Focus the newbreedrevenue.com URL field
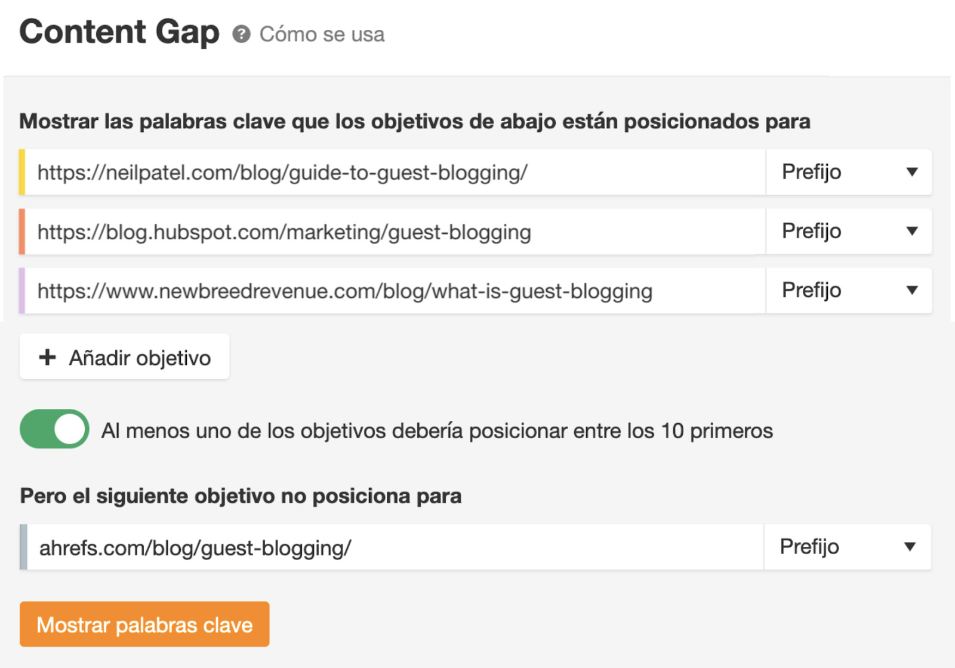Viewport: 955px width, 668px height. [x=394, y=291]
